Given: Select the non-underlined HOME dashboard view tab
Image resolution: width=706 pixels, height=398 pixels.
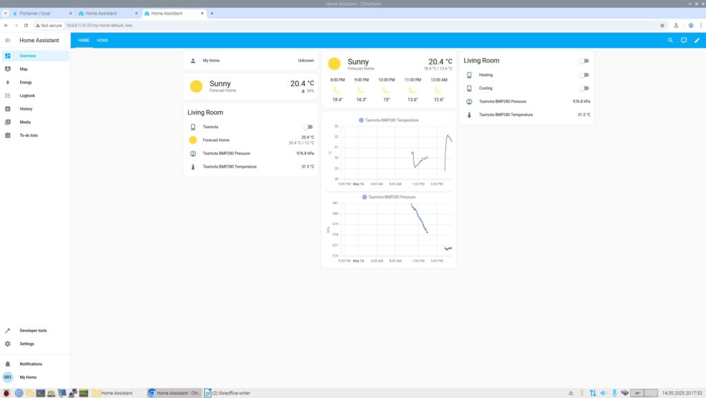Looking at the screenshot, I should click(102, 41).
